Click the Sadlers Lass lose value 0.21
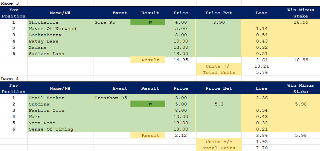 point(261,54)
